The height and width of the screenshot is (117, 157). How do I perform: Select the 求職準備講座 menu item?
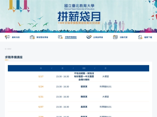point(71,37)
